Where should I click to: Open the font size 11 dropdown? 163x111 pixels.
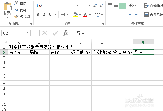(89, 6)
